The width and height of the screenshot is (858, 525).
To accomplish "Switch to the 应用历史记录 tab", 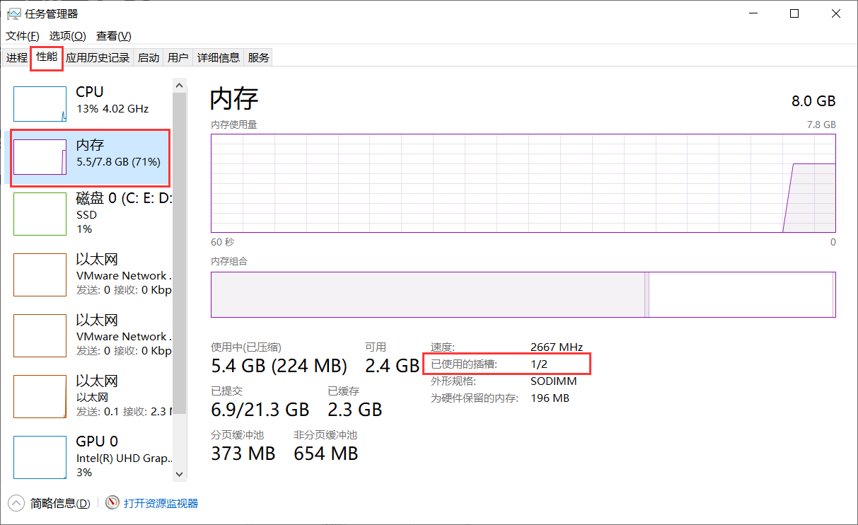I will point(98,57).
